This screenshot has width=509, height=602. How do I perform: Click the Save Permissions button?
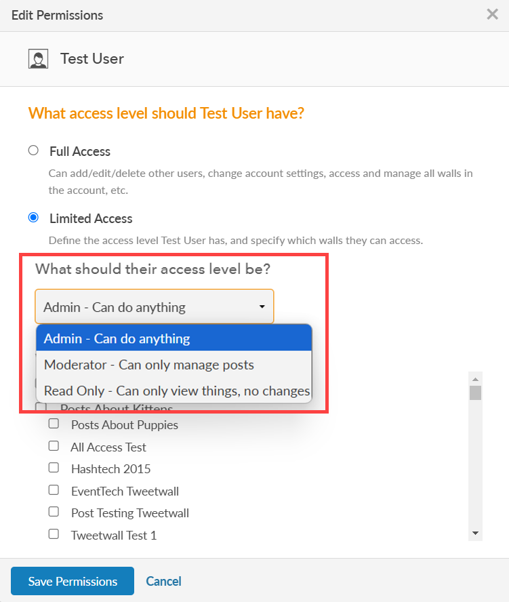(73, 581)
